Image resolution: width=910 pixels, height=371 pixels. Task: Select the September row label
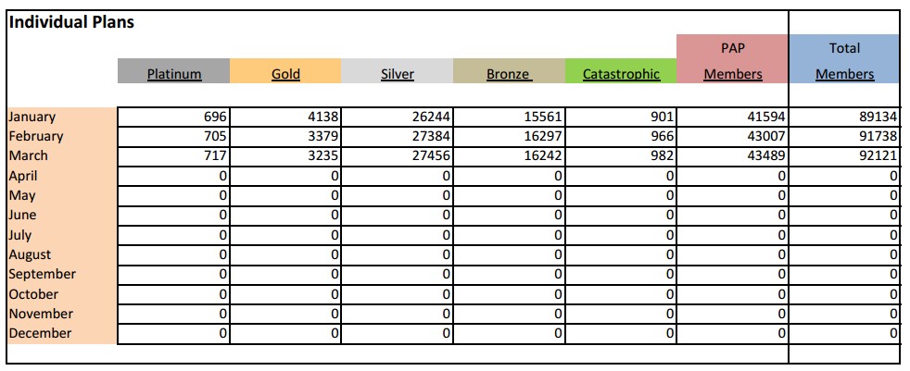[x=43, y=274]
